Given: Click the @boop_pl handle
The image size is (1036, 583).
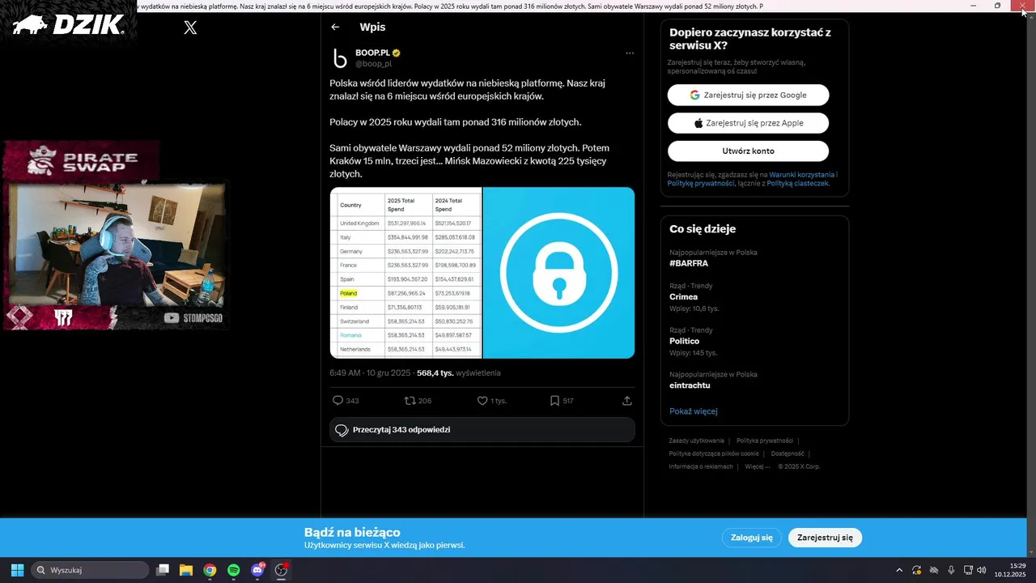Looking at the screenshot, I should [373, 64].
